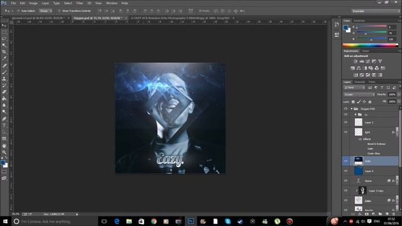This screenshot has width=402, height=226.
Task: Open the Filter menu
Action: coord(80,3)
